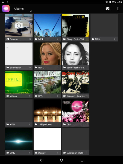The width and height of the screenshot is (123, 164).
Task: Expand the Albums view dropdown
Action: (22, 9)
